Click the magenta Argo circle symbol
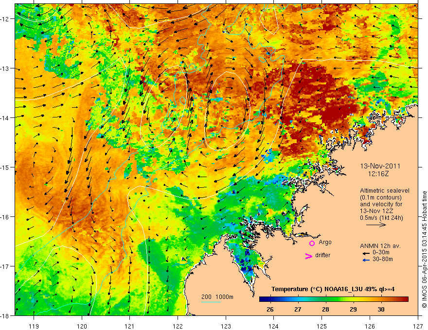The image size is (428, 330). (x=312, y=243)
